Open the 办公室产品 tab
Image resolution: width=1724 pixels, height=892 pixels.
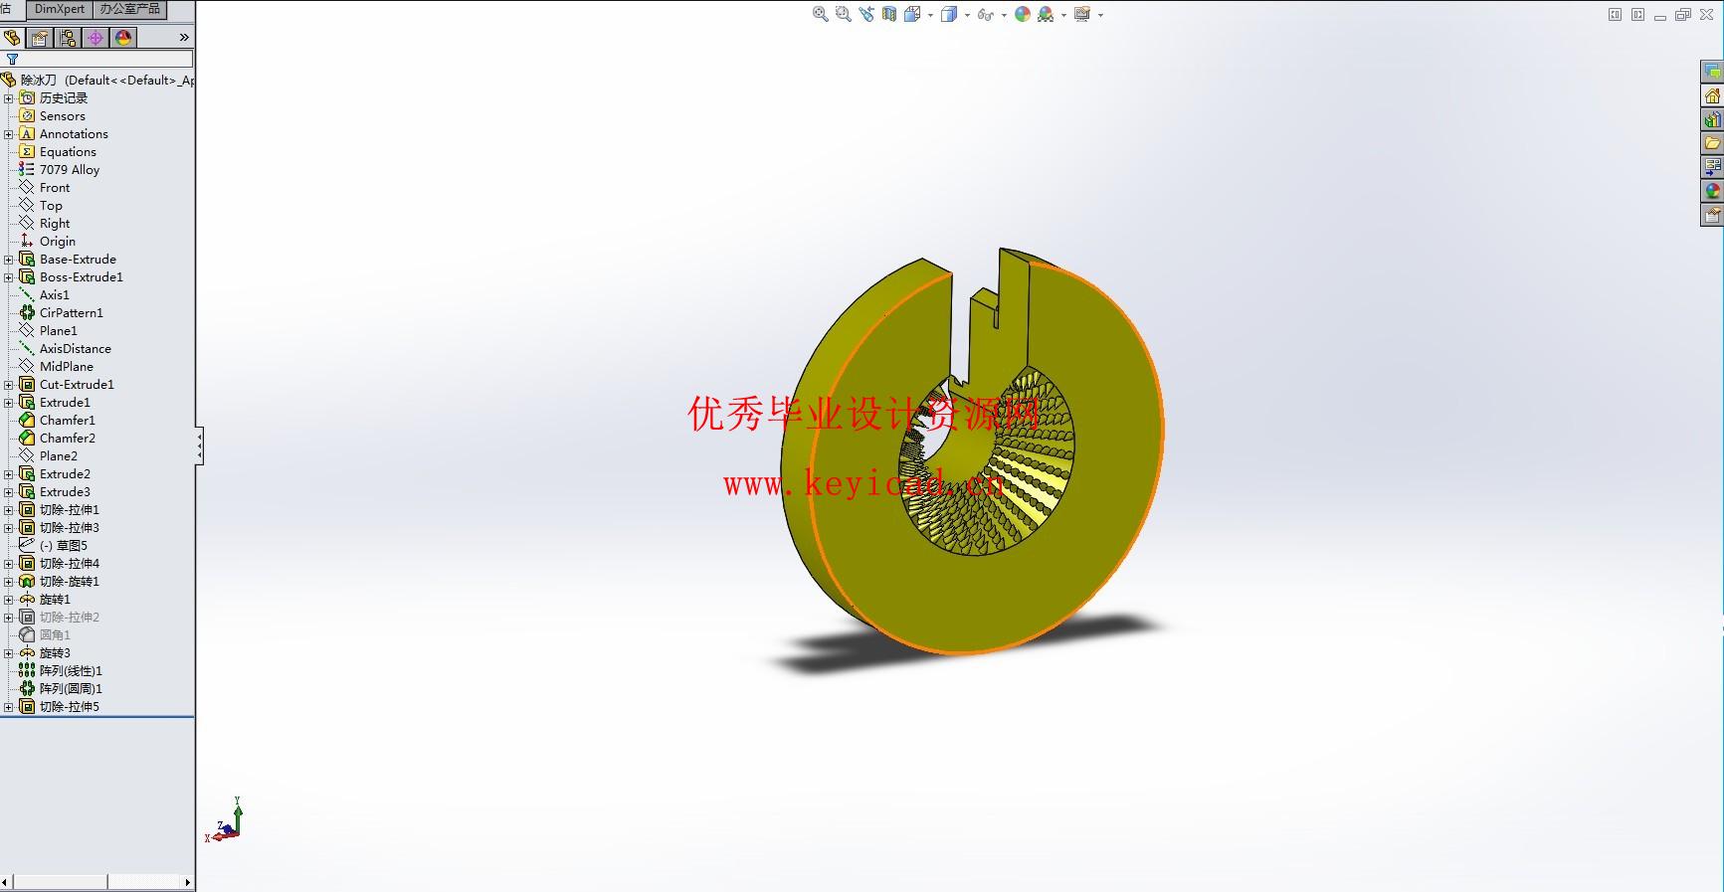click(129, 9)
